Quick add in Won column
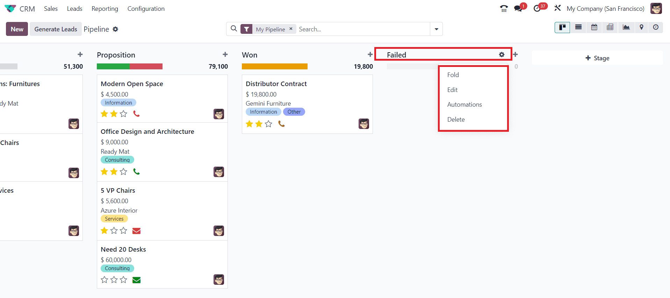 point(370,54)
